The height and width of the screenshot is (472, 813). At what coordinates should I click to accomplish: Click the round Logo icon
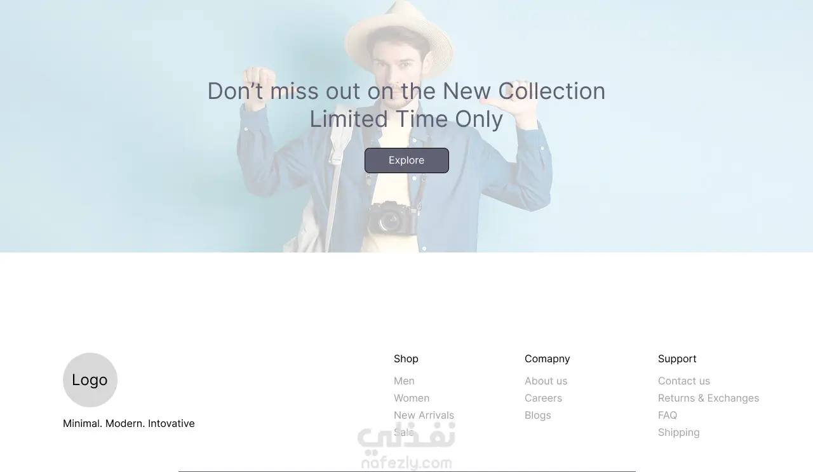pyautogui.click(x=90, y=380)
